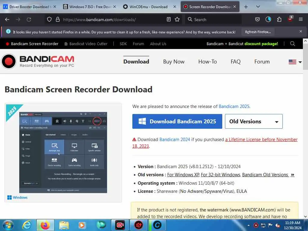Open the language flag dropdown
The height and width of the screenshot is (231, 308).
[295, 62]
